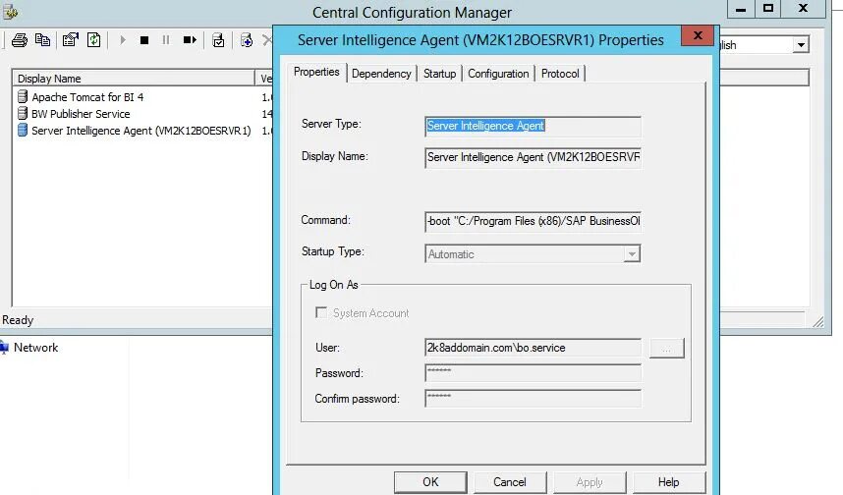Switch to the Protocol tab

(560, 74)
